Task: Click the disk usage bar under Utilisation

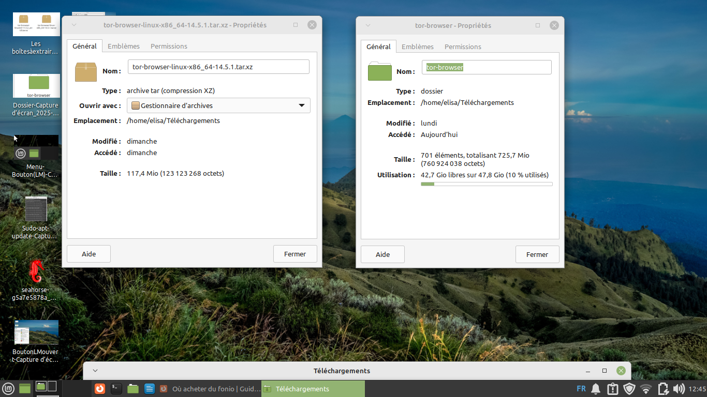Action: [x=487, y=184]
